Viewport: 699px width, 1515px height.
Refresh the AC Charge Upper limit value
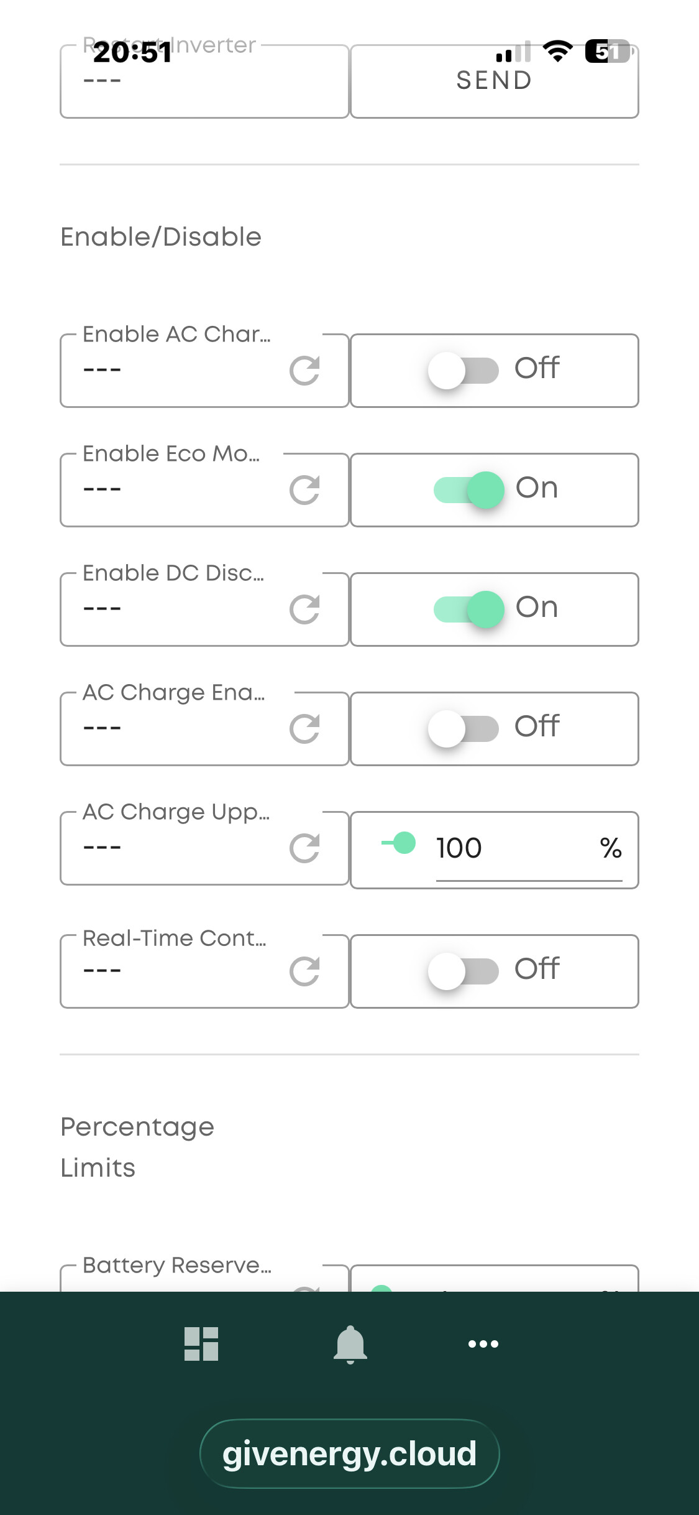(x=304, y=848)
